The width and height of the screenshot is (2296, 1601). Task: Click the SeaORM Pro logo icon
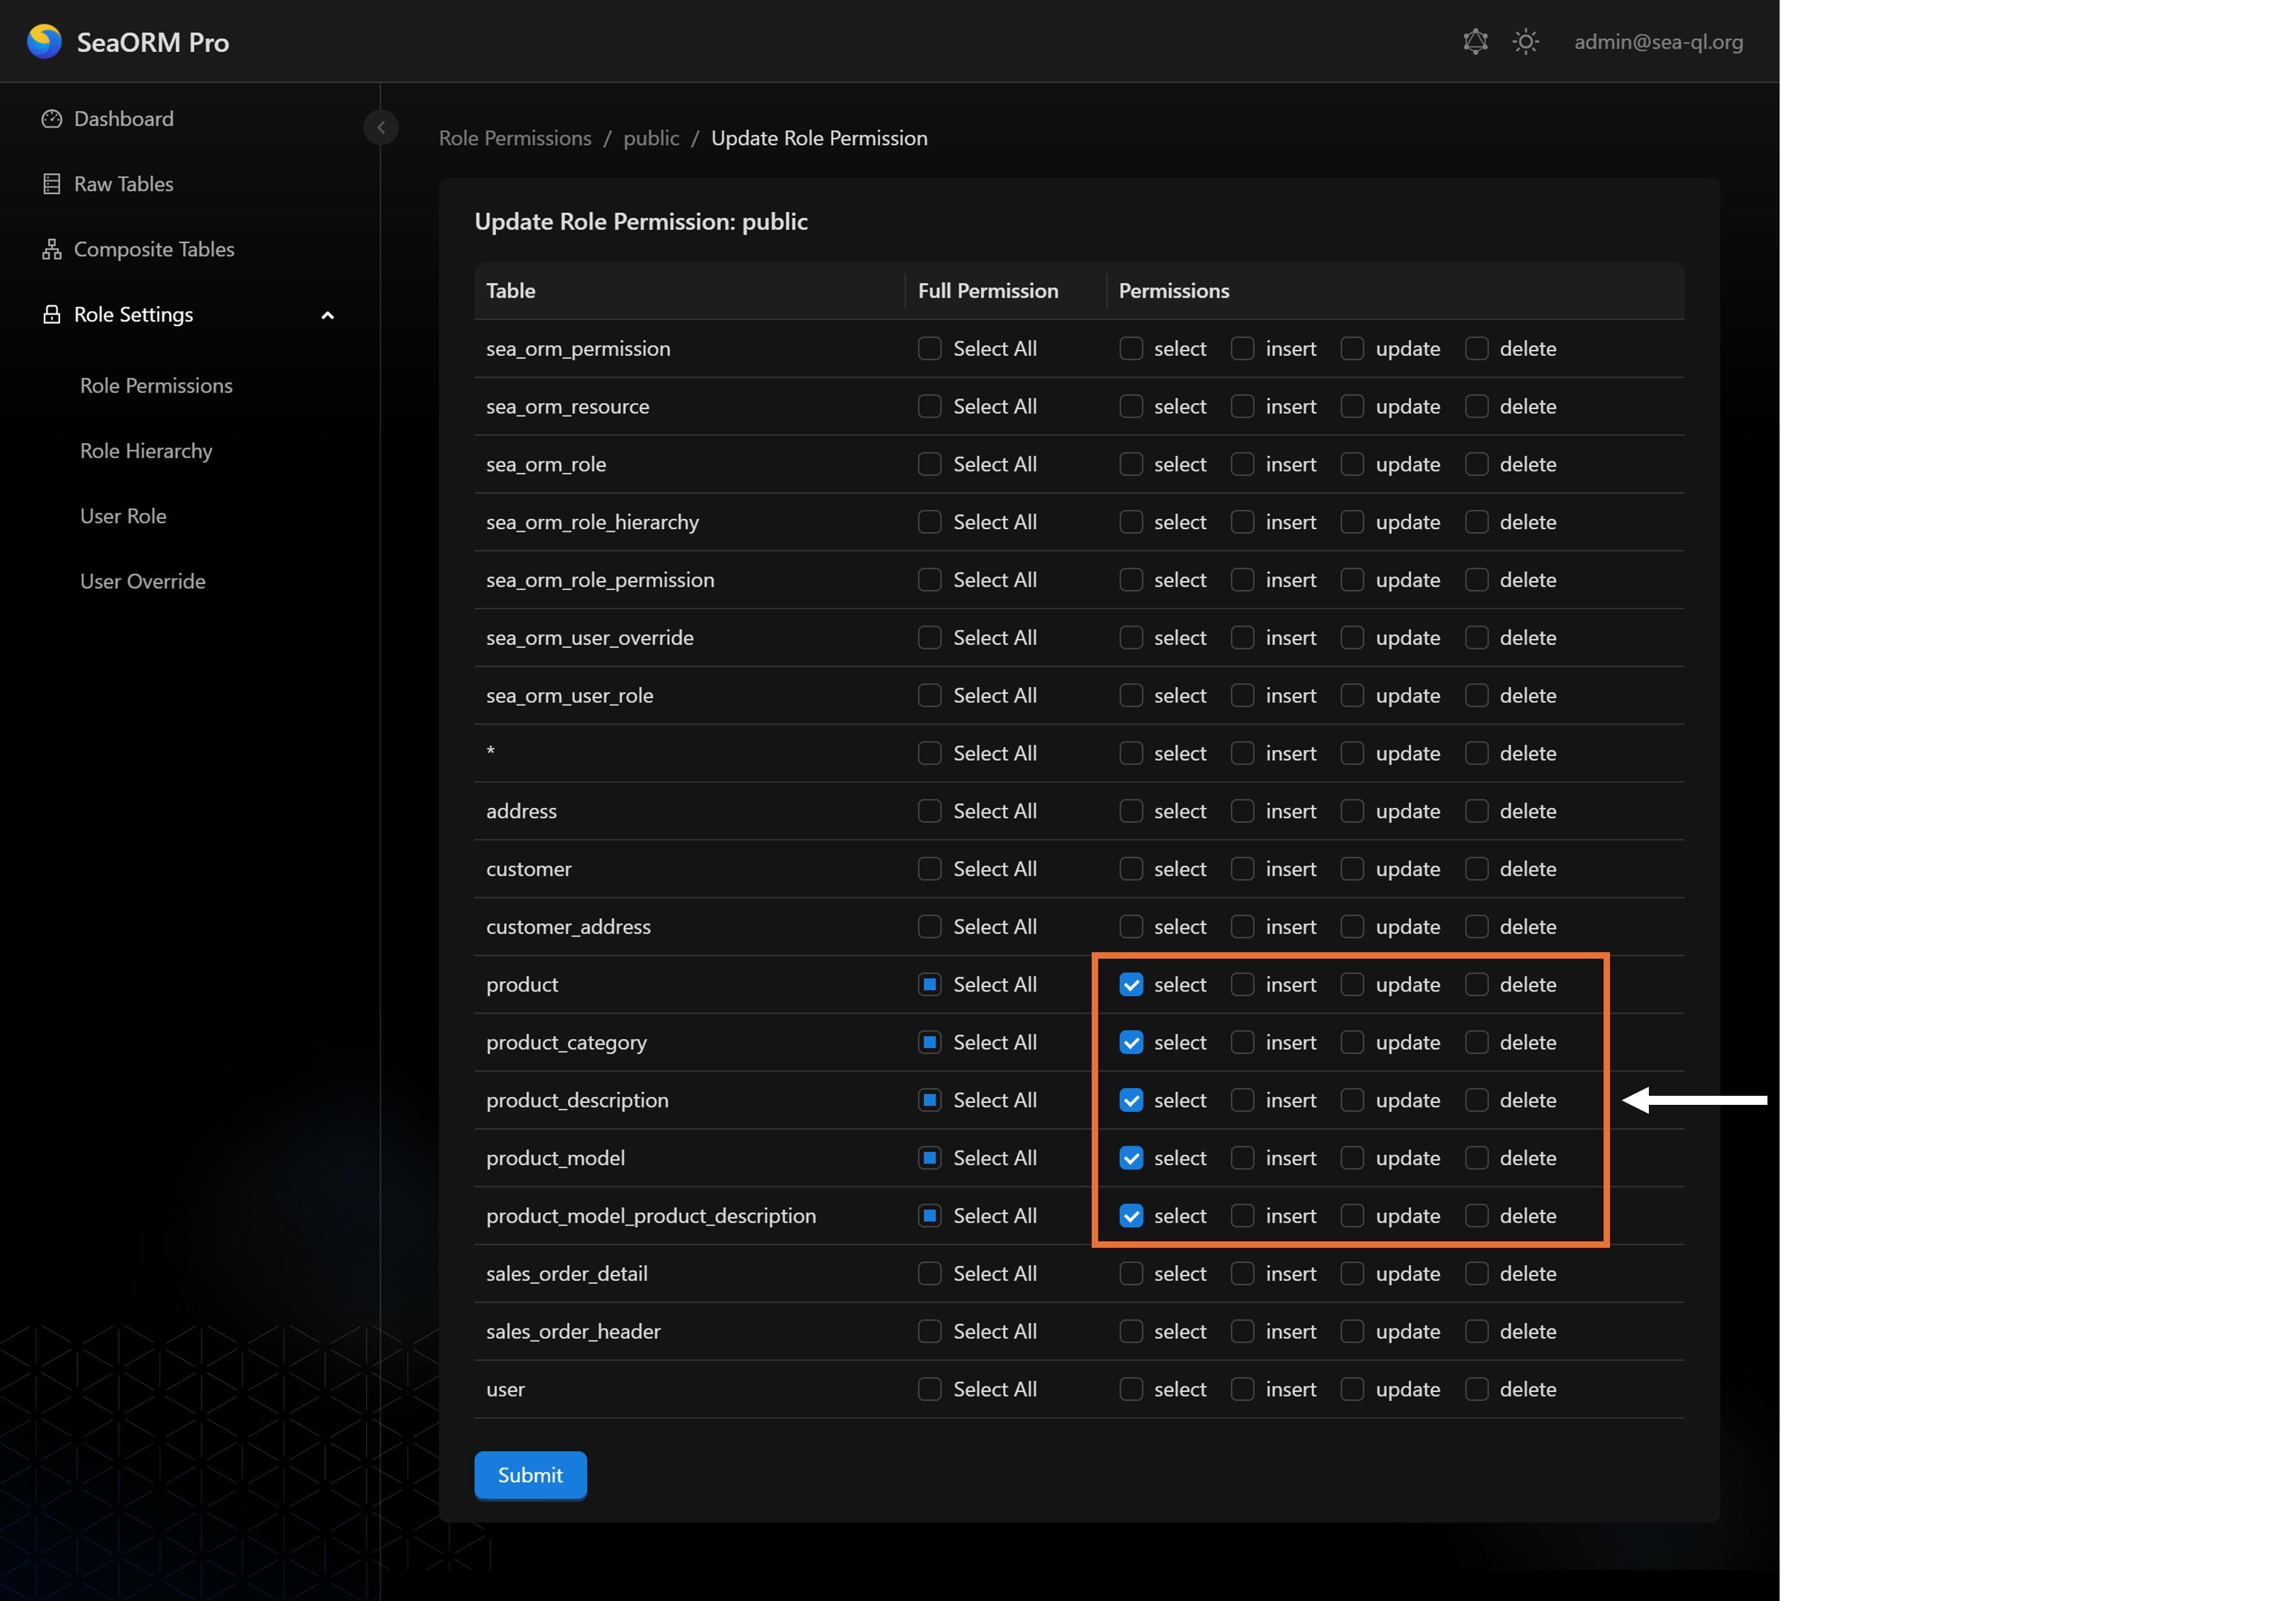point(44,42)
